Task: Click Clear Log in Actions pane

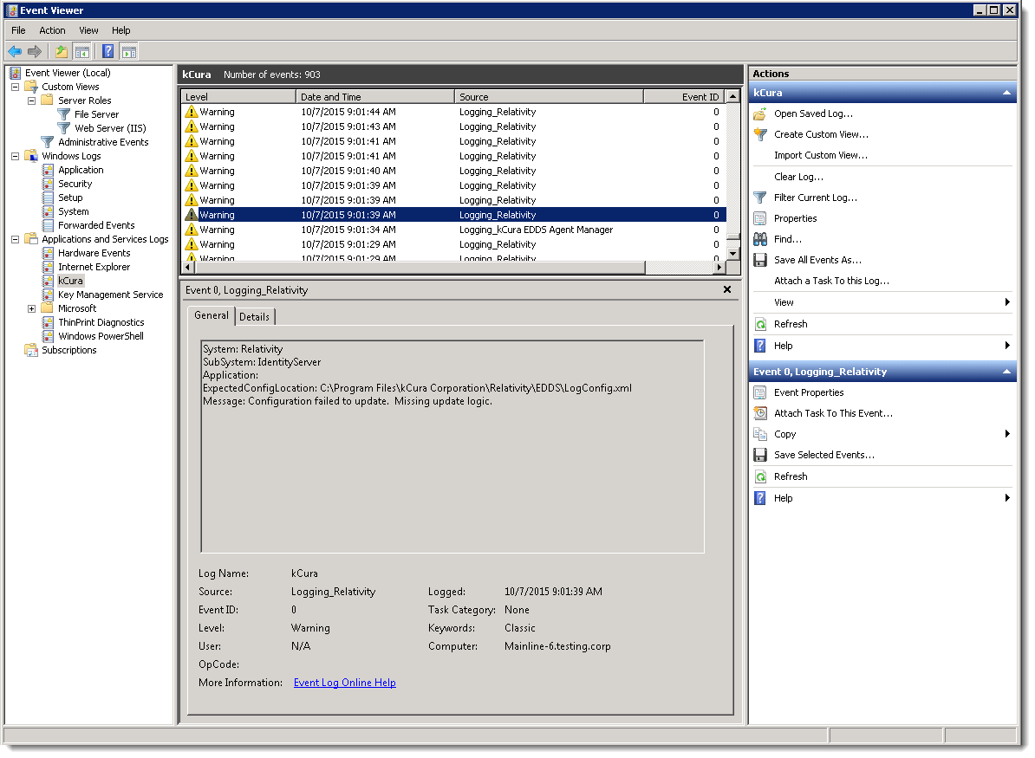Action: pyautogui.click(x=798, y=177)
